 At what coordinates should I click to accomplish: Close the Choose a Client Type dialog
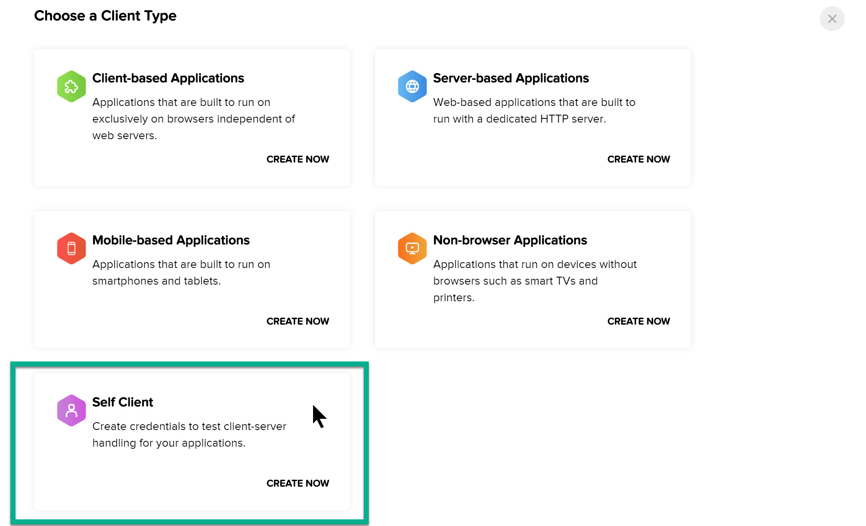[x=832, y=19]
